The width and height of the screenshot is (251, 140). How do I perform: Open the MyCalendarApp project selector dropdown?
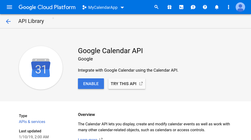point(103,7)
